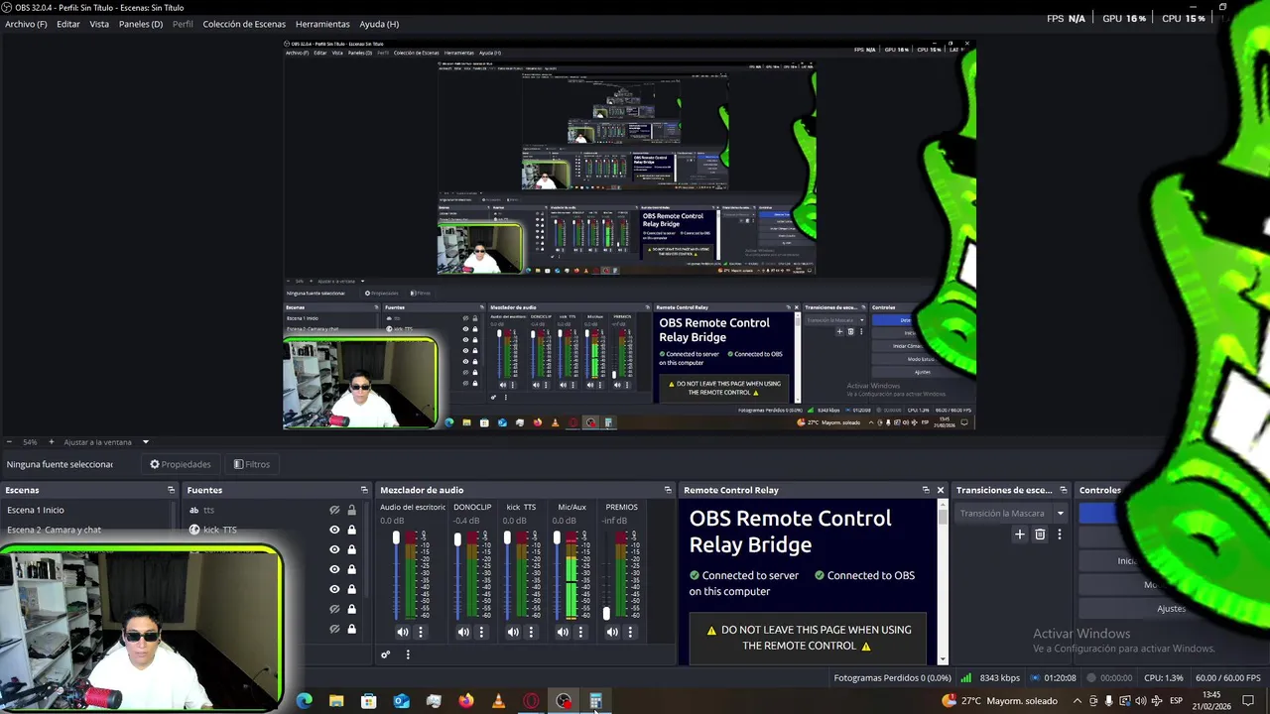Zoom in the preview with plus

point(51,442)
